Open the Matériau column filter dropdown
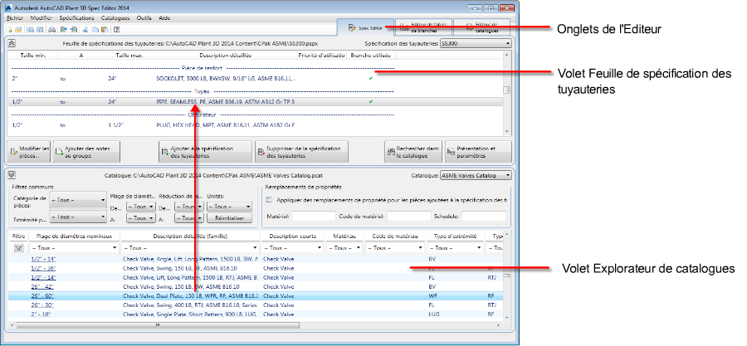This screenshot has width=747, height=346. pyautogui.click(x=345, y=248)
